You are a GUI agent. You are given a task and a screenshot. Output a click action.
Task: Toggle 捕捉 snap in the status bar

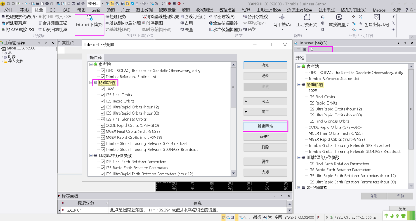click(257, 217)
